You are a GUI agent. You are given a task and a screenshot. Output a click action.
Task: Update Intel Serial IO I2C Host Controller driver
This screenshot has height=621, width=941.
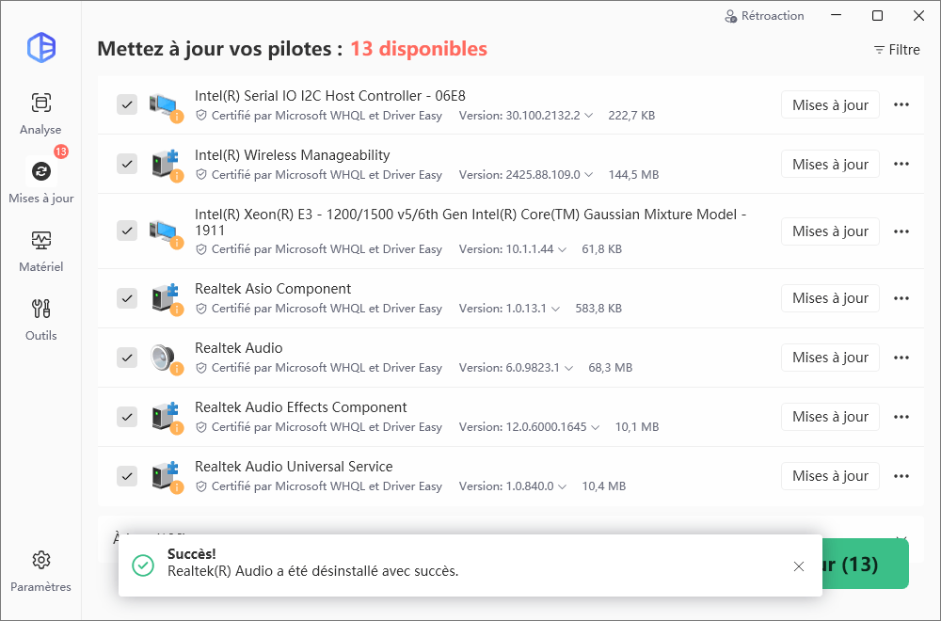point(830,105)
